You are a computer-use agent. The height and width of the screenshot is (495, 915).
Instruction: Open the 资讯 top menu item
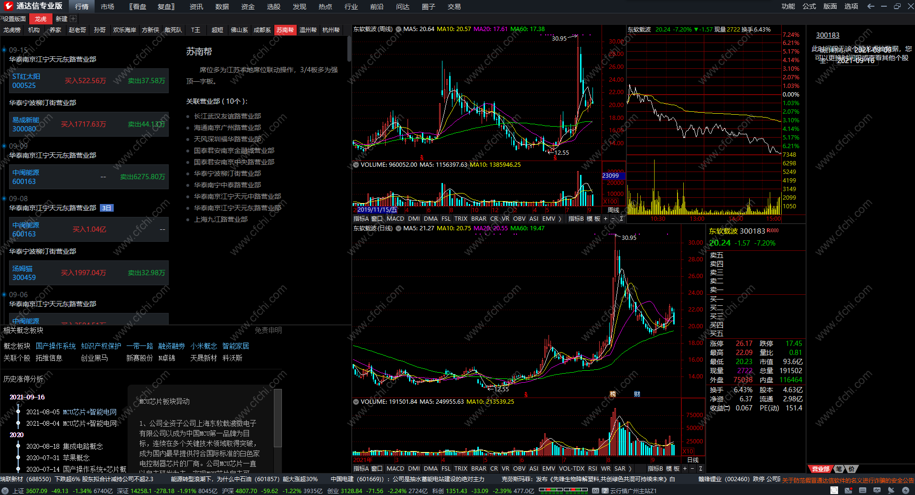[x=196, y=7]
